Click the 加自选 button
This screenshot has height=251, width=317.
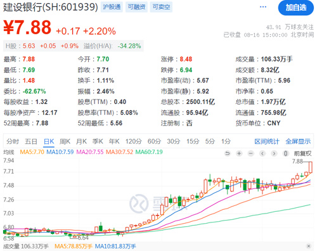[x=296, y=8]
